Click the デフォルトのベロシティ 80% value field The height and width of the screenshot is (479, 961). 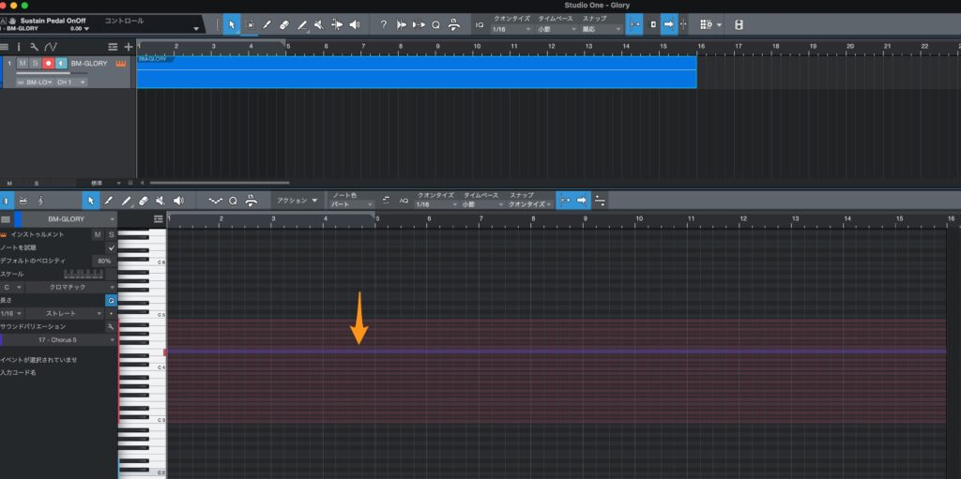104,260
